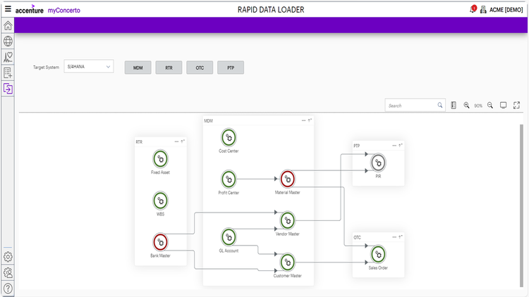Viewport: 529px width, 297px height.
Task: Enter full screen diagram view
Action: tap(516, 106)
